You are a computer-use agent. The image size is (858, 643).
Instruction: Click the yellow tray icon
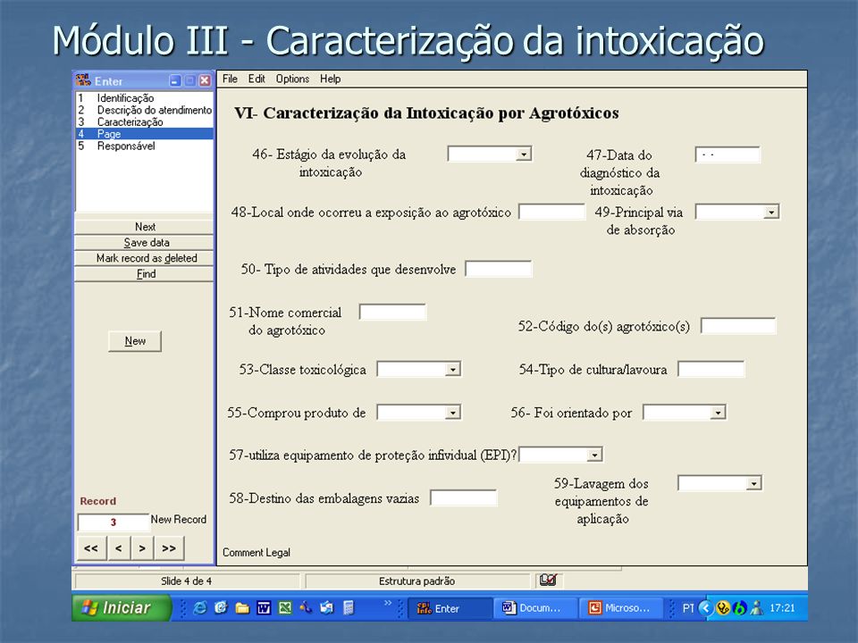(x=723, y=608)
